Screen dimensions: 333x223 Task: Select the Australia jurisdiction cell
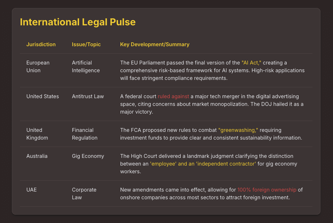(x=37, y=156)
